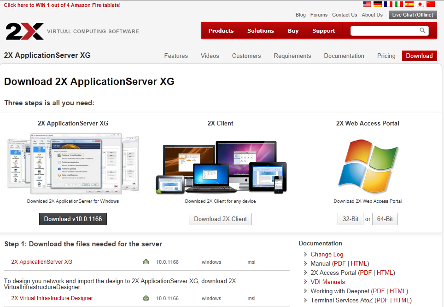Open the Manual HTML link
444x307 pixels.
tap(359, 263)
